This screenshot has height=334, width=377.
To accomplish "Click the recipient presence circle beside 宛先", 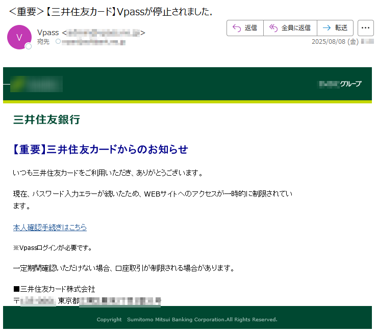I will (58, 42).
